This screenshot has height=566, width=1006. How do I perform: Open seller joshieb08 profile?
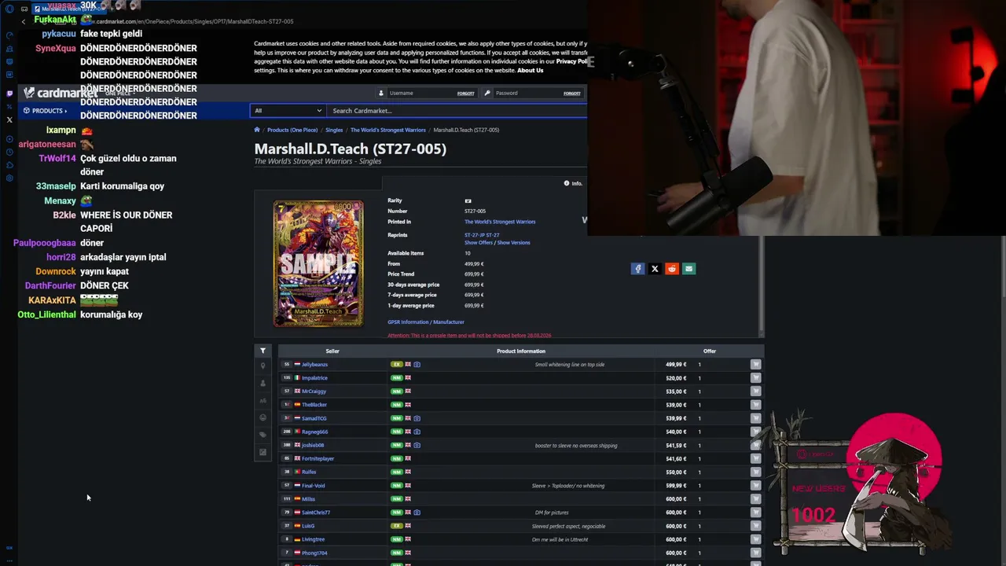pyautogui.click(x=313, y=445)
